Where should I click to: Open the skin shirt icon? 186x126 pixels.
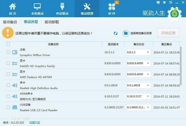click(x=164, y=2)
